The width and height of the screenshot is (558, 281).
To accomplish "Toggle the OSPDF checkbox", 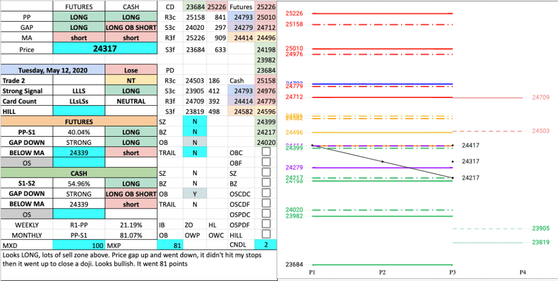I will click(x=266, y=225).
